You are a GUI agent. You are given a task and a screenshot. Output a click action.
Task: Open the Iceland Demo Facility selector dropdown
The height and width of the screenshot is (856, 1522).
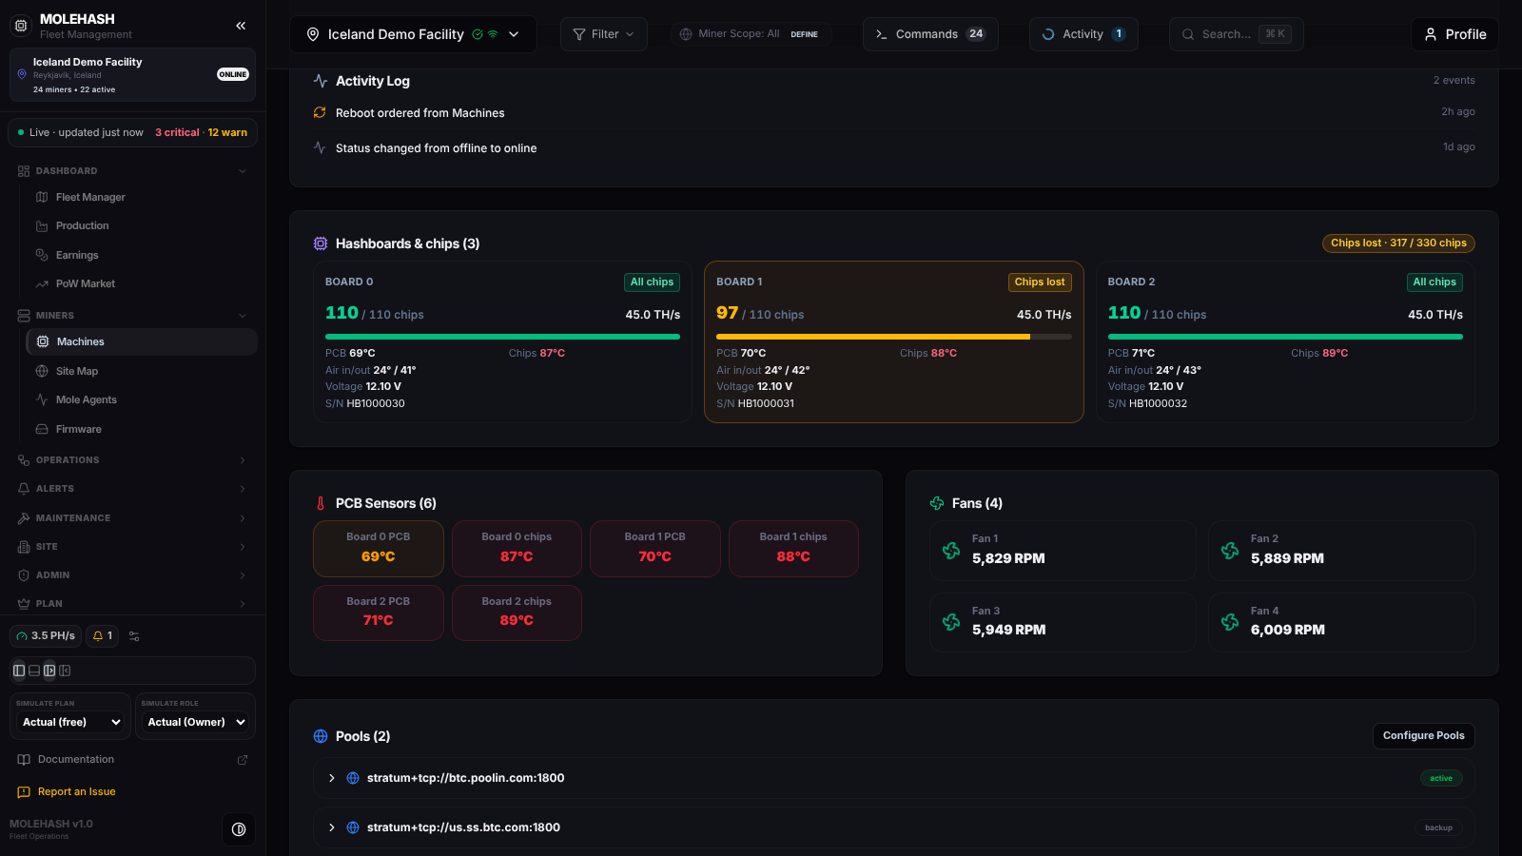click(x=413, y=34)
